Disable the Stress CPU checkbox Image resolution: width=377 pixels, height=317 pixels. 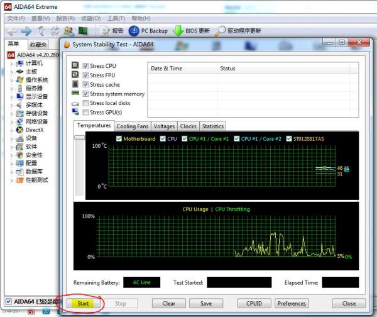(x=85, y=66)
